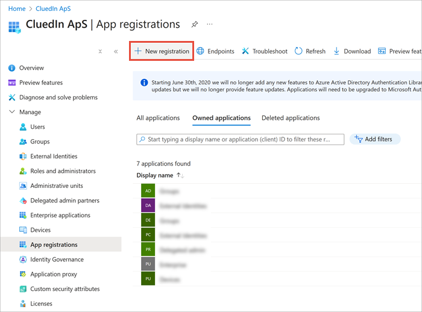This screenshot has width=422, height=312.
Task: Click the Users person icon
Action: pos(23,126)
